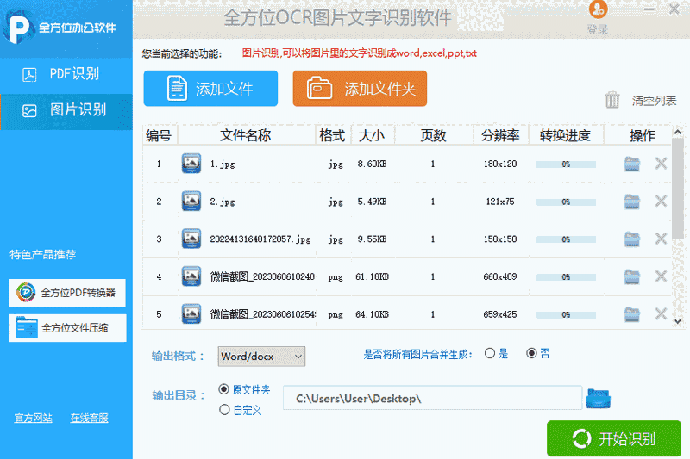The height and width of the screenshot is (459, 690).
Task: Click the 转换进度 column header
Action: 566,135
